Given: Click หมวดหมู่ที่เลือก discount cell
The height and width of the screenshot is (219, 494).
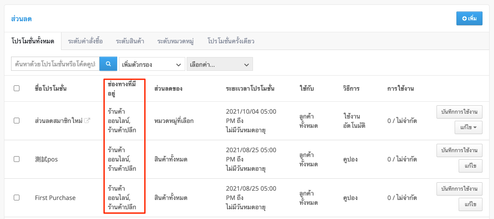Looking at the screenshot, I should (x=174, y=120).
